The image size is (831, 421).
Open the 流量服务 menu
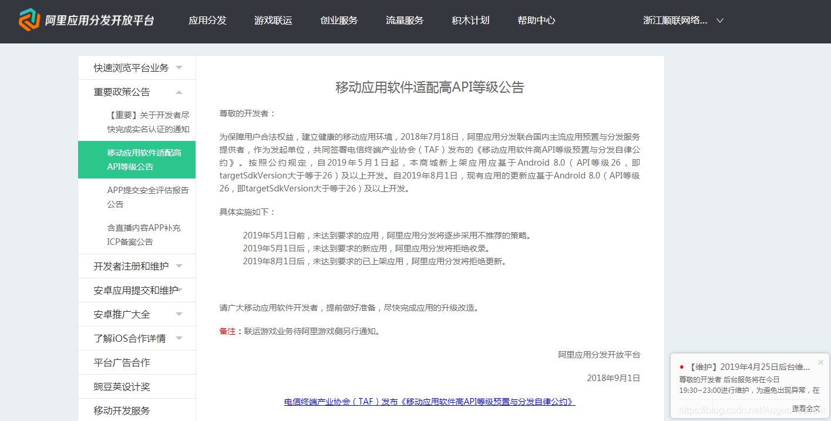pyautogui.click(x=405, y=20)
